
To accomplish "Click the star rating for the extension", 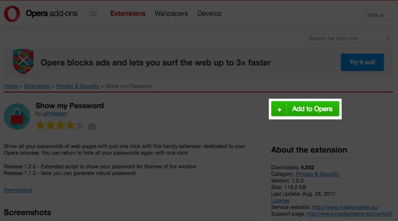I will 60,125.
